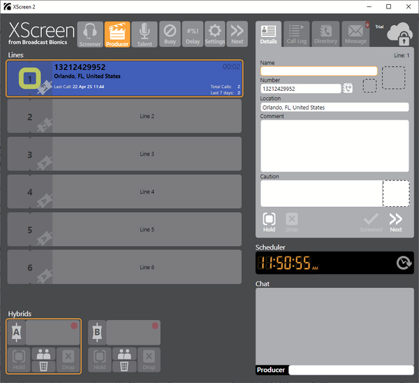Click the A tag on Line 4
Screen dimensions: 419x383
(45, 201)
